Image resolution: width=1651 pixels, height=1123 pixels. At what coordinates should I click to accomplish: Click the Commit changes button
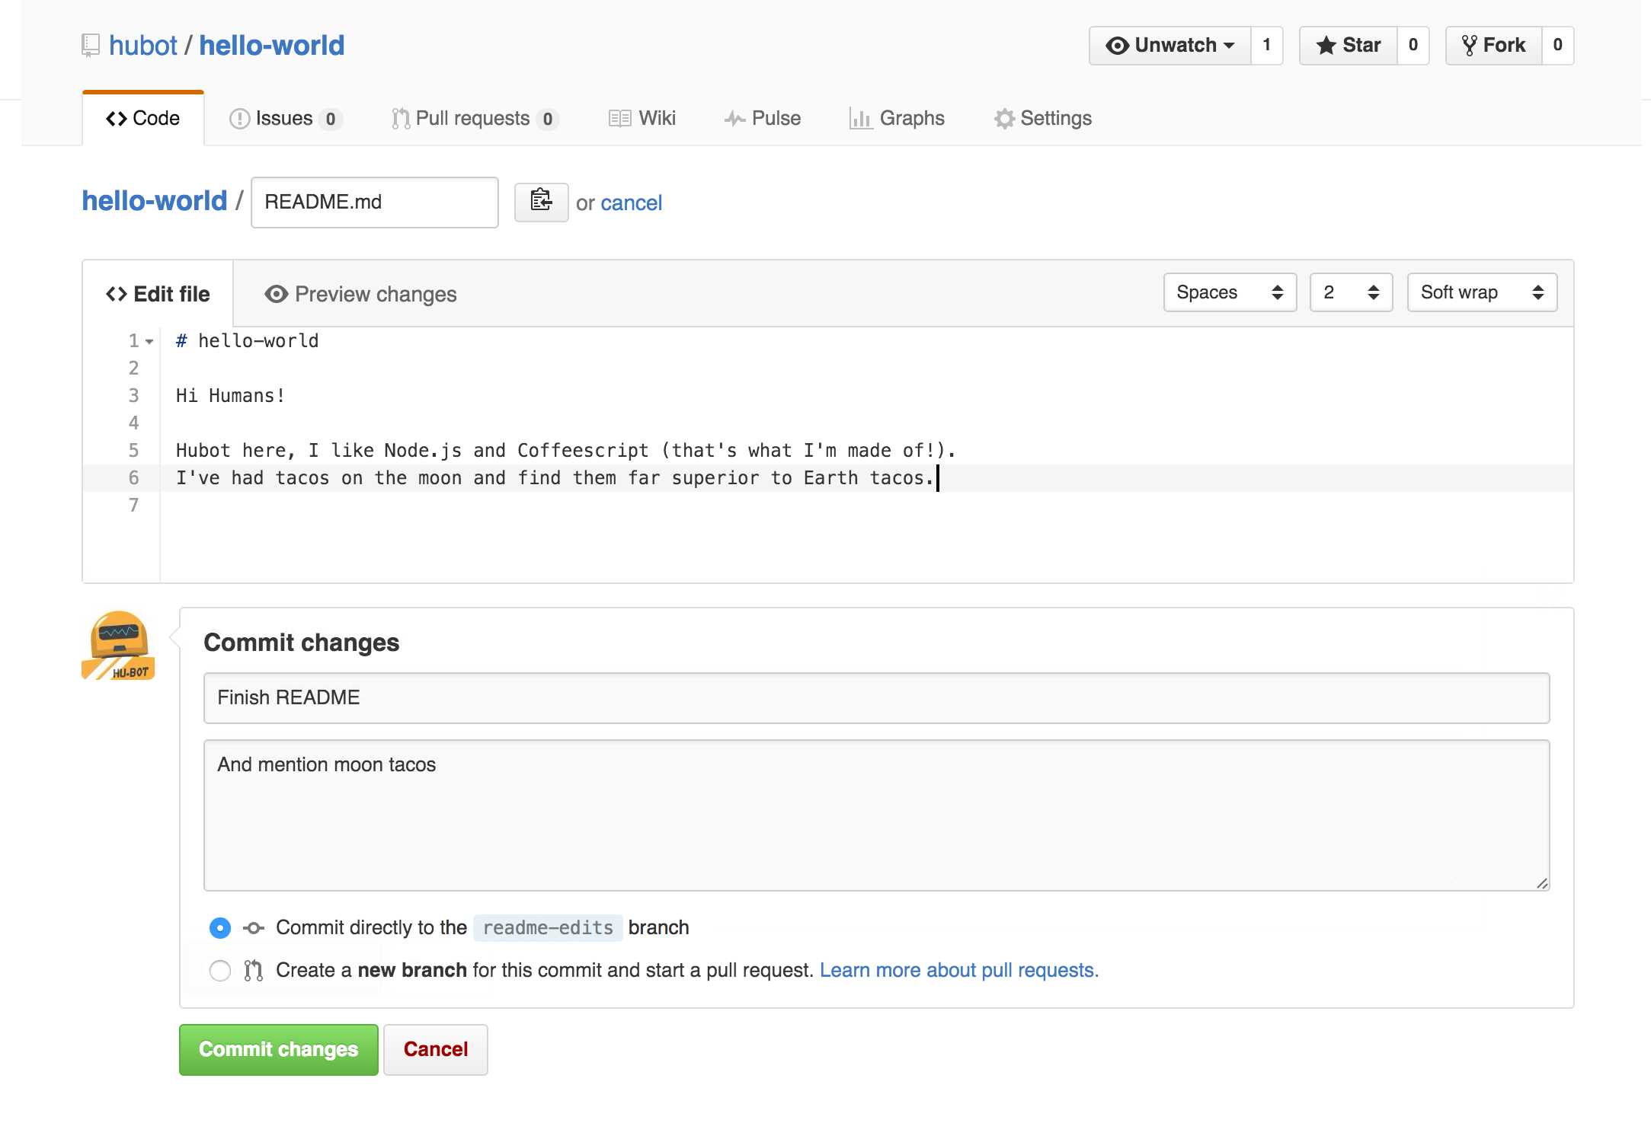pos(277,1049)
